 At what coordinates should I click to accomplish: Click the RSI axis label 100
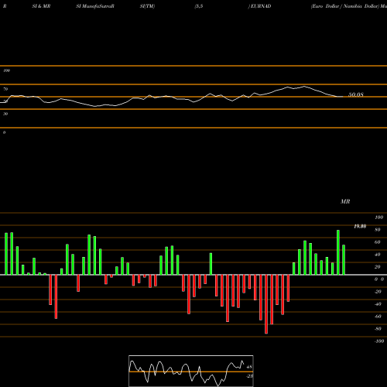coord(7,70)
